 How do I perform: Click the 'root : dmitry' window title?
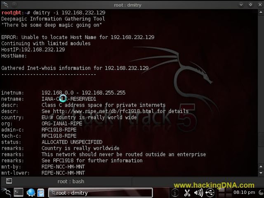[127, 5]
